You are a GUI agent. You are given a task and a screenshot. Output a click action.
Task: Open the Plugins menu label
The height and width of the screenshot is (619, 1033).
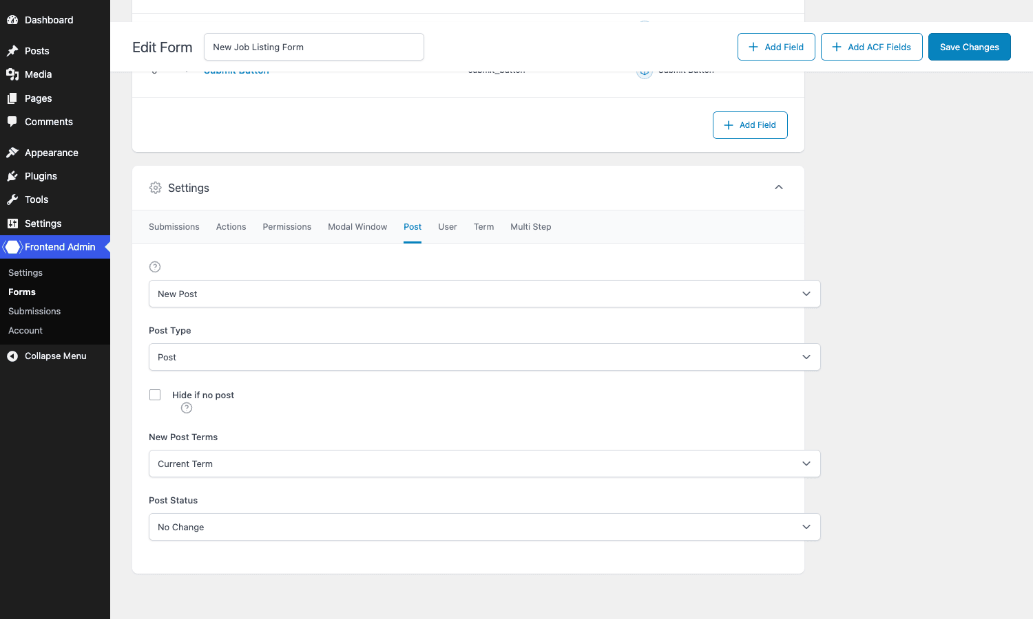(x=41, y=176)
